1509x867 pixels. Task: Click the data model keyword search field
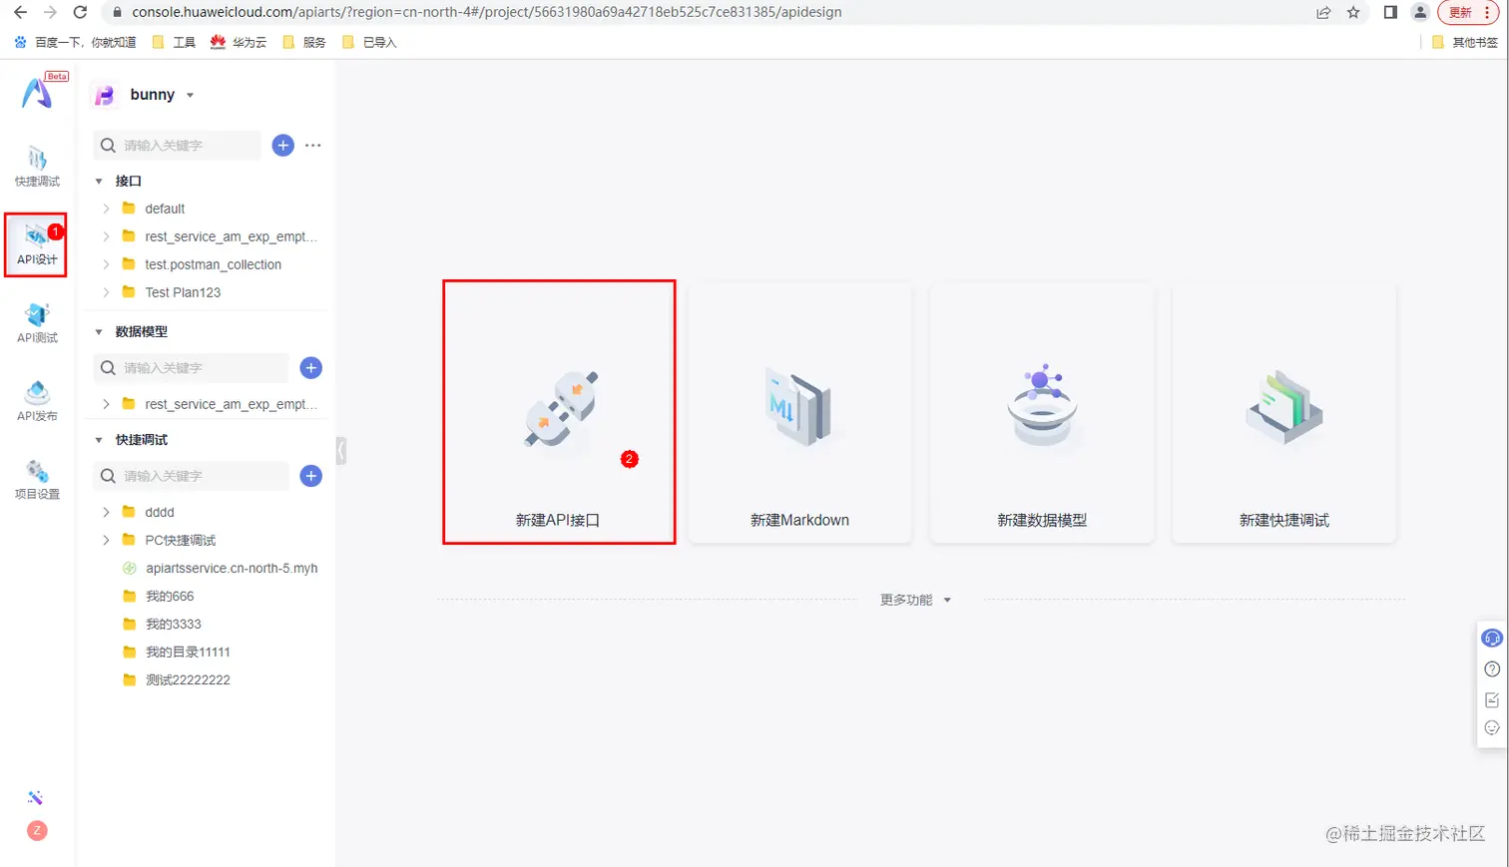coord(191,368)
